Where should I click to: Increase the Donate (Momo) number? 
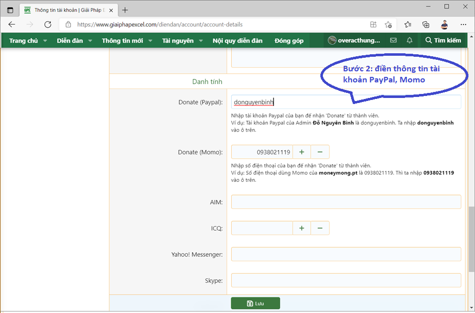click(302, 152)
